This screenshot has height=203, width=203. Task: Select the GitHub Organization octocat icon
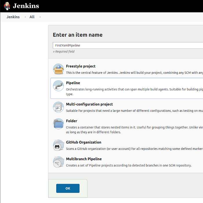pyautogui.click(x=58, y=145)
